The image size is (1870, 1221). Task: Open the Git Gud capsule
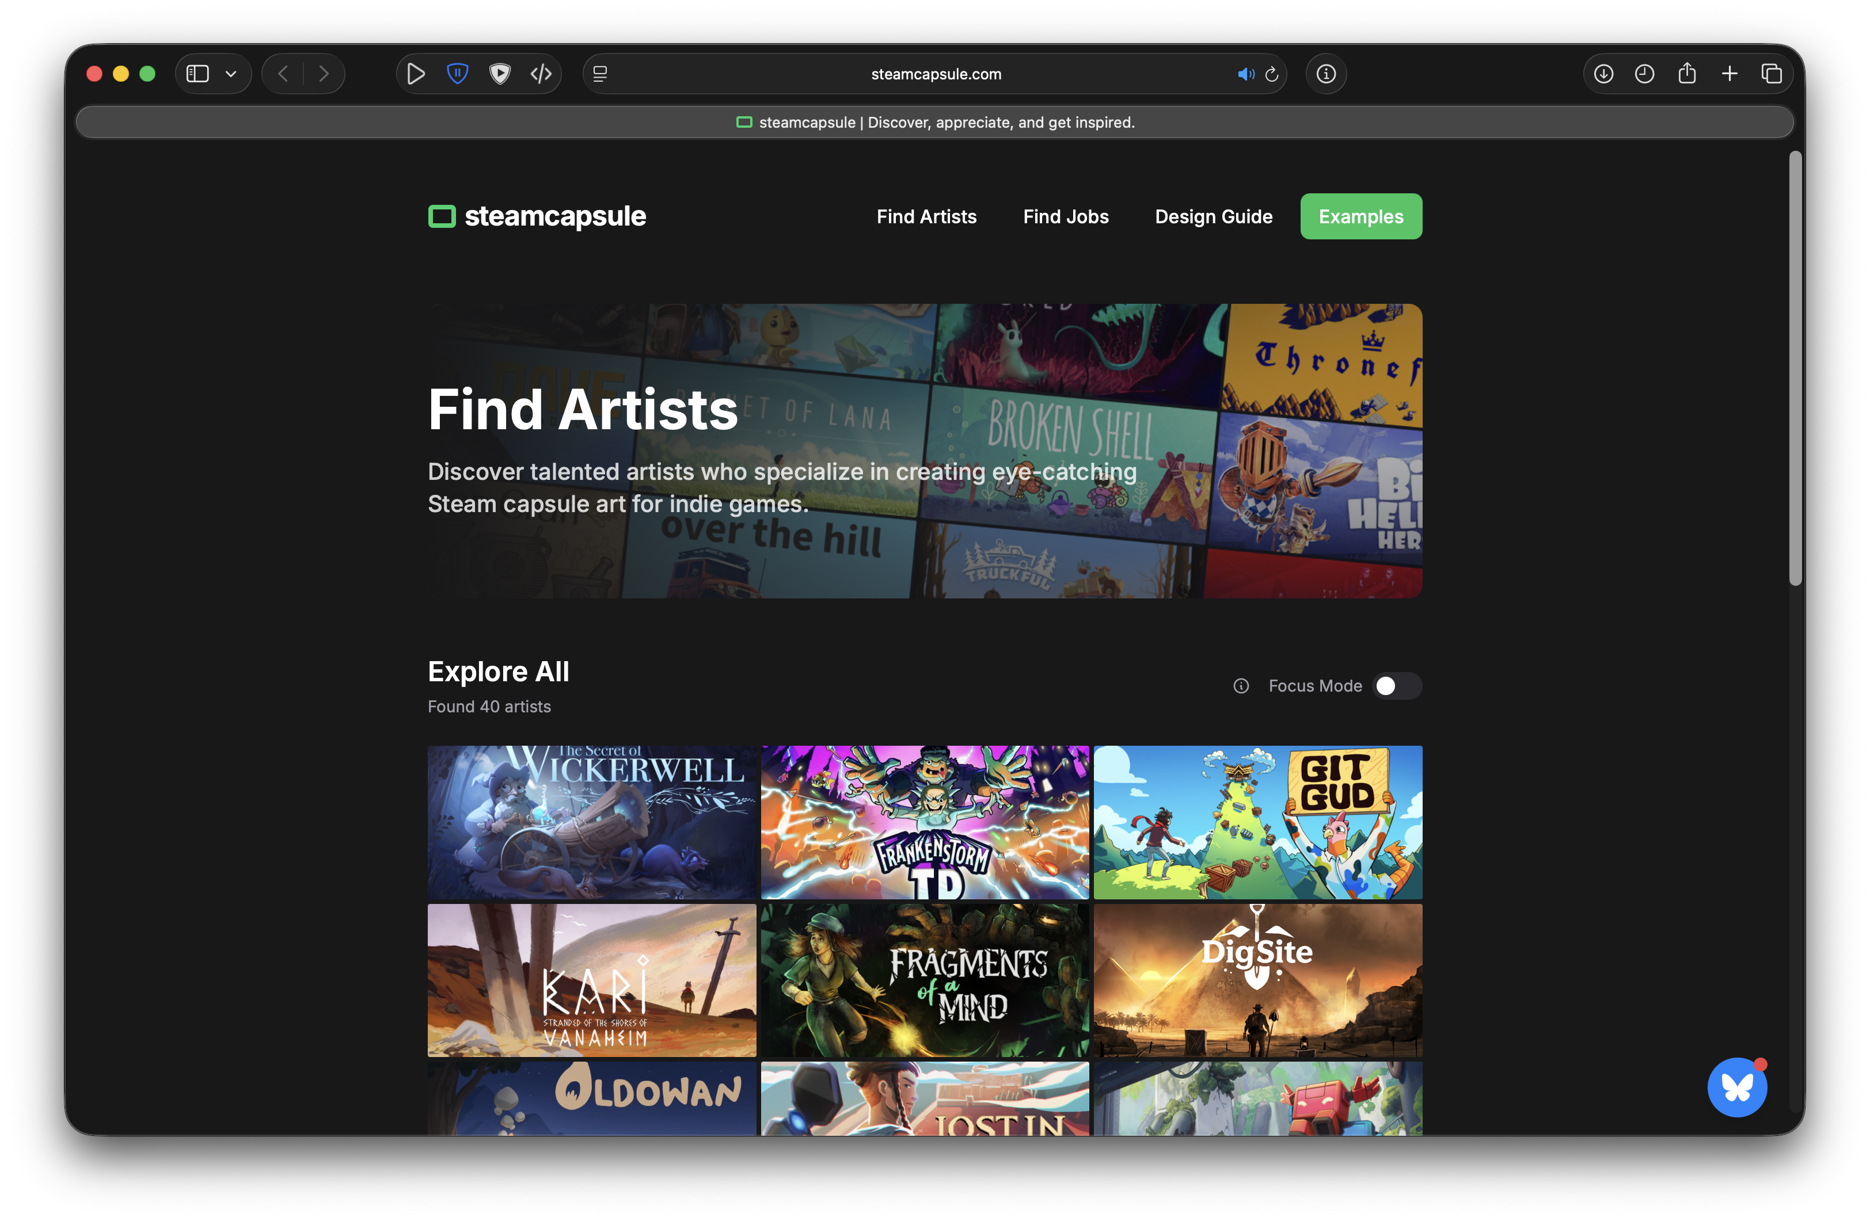[x=1258, y=822]
